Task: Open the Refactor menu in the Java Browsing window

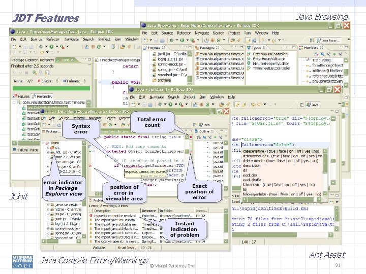Action: click(x=184, y=33)
